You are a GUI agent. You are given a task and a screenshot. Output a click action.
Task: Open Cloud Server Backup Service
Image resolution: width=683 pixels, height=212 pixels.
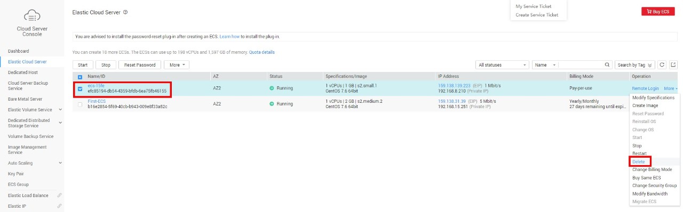28,86
